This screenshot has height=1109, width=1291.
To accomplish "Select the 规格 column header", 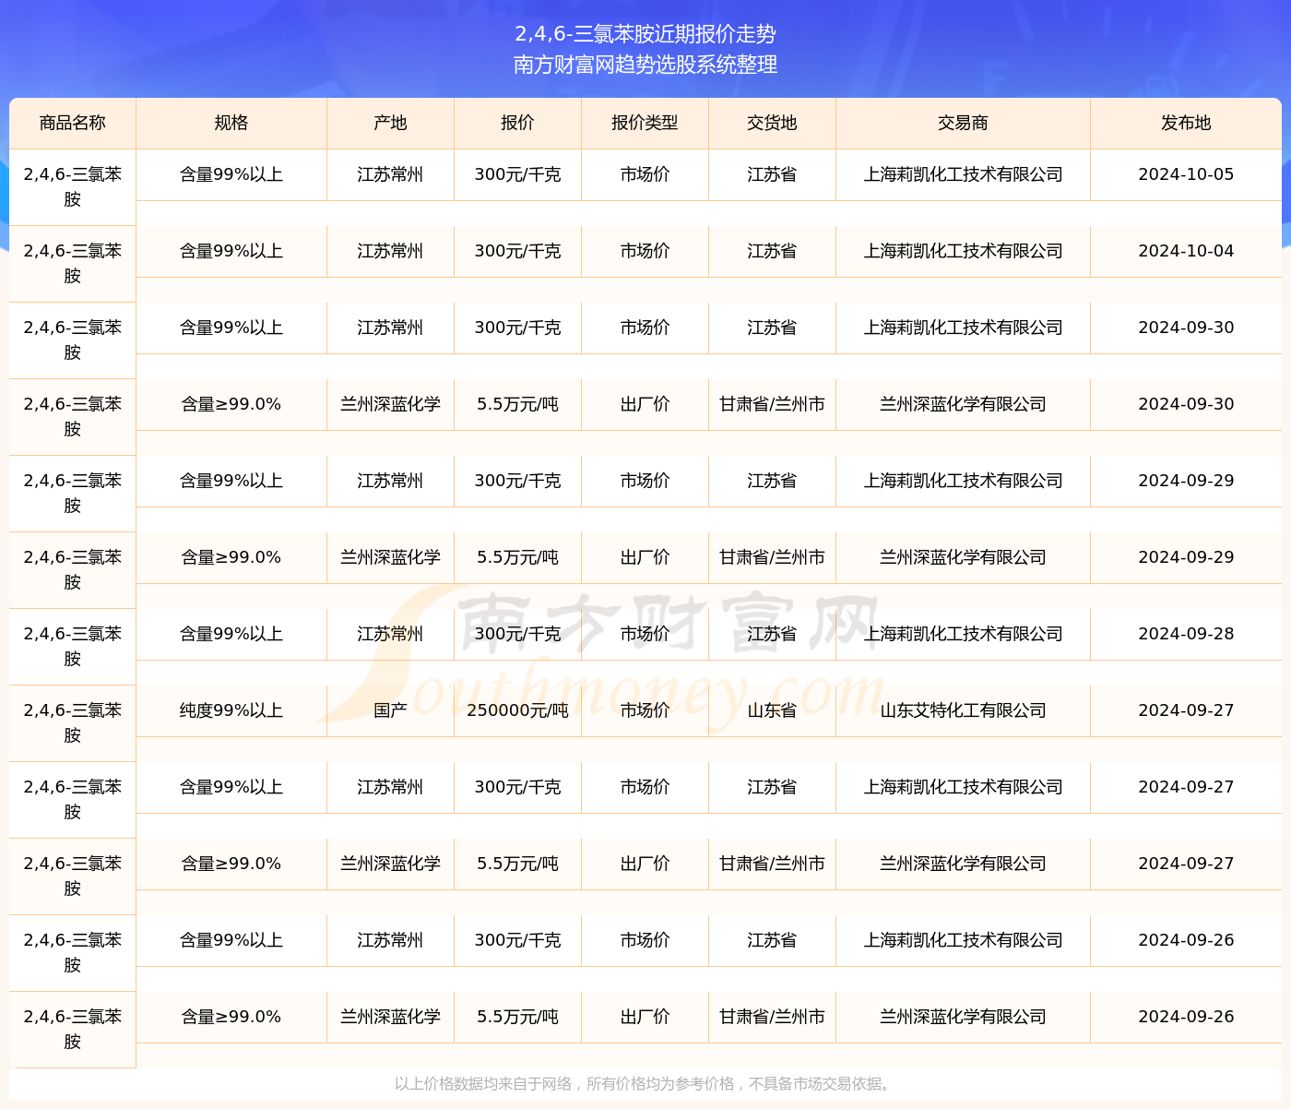I will pyautogui.click(x=231, y=123).
